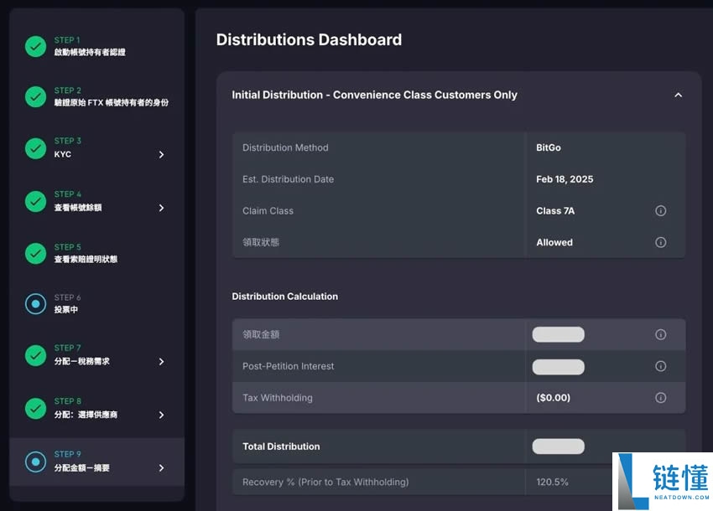
Task: Click the info icon for 領取金額
Action: 660,334
